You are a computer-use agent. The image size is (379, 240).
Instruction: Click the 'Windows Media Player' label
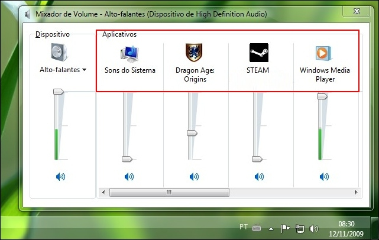[x=325, y=74]
